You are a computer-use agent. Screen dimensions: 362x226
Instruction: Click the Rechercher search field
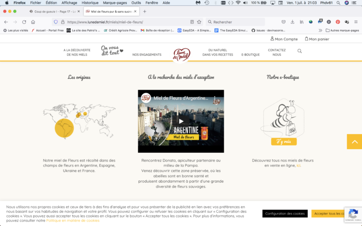pos(235,22)
